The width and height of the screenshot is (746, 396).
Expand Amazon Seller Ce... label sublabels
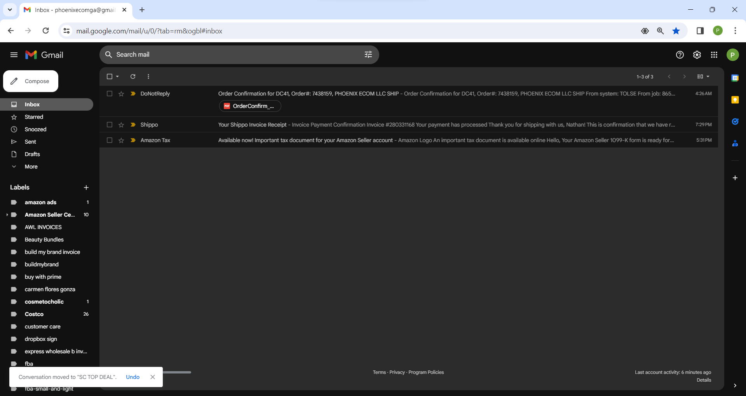tap(7, 215)
